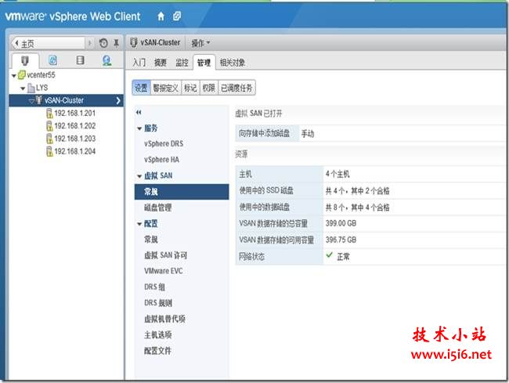Switch to Storage inventory tab

pos(80,60)
